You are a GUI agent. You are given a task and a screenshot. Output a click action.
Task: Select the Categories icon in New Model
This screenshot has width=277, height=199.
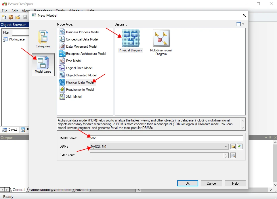click(43, 39)
